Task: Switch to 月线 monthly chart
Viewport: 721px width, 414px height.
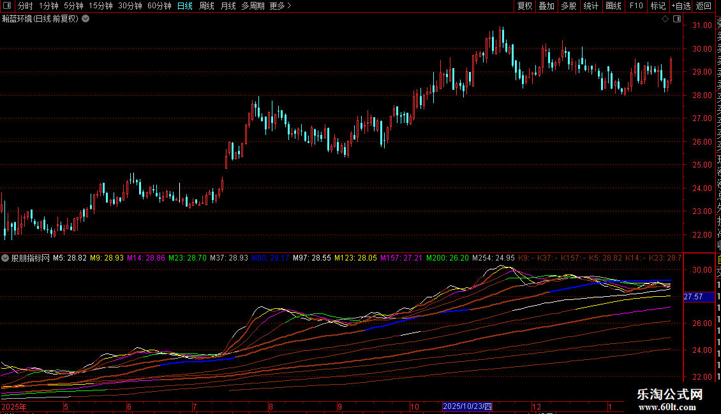Action: (x=228, y=6)
